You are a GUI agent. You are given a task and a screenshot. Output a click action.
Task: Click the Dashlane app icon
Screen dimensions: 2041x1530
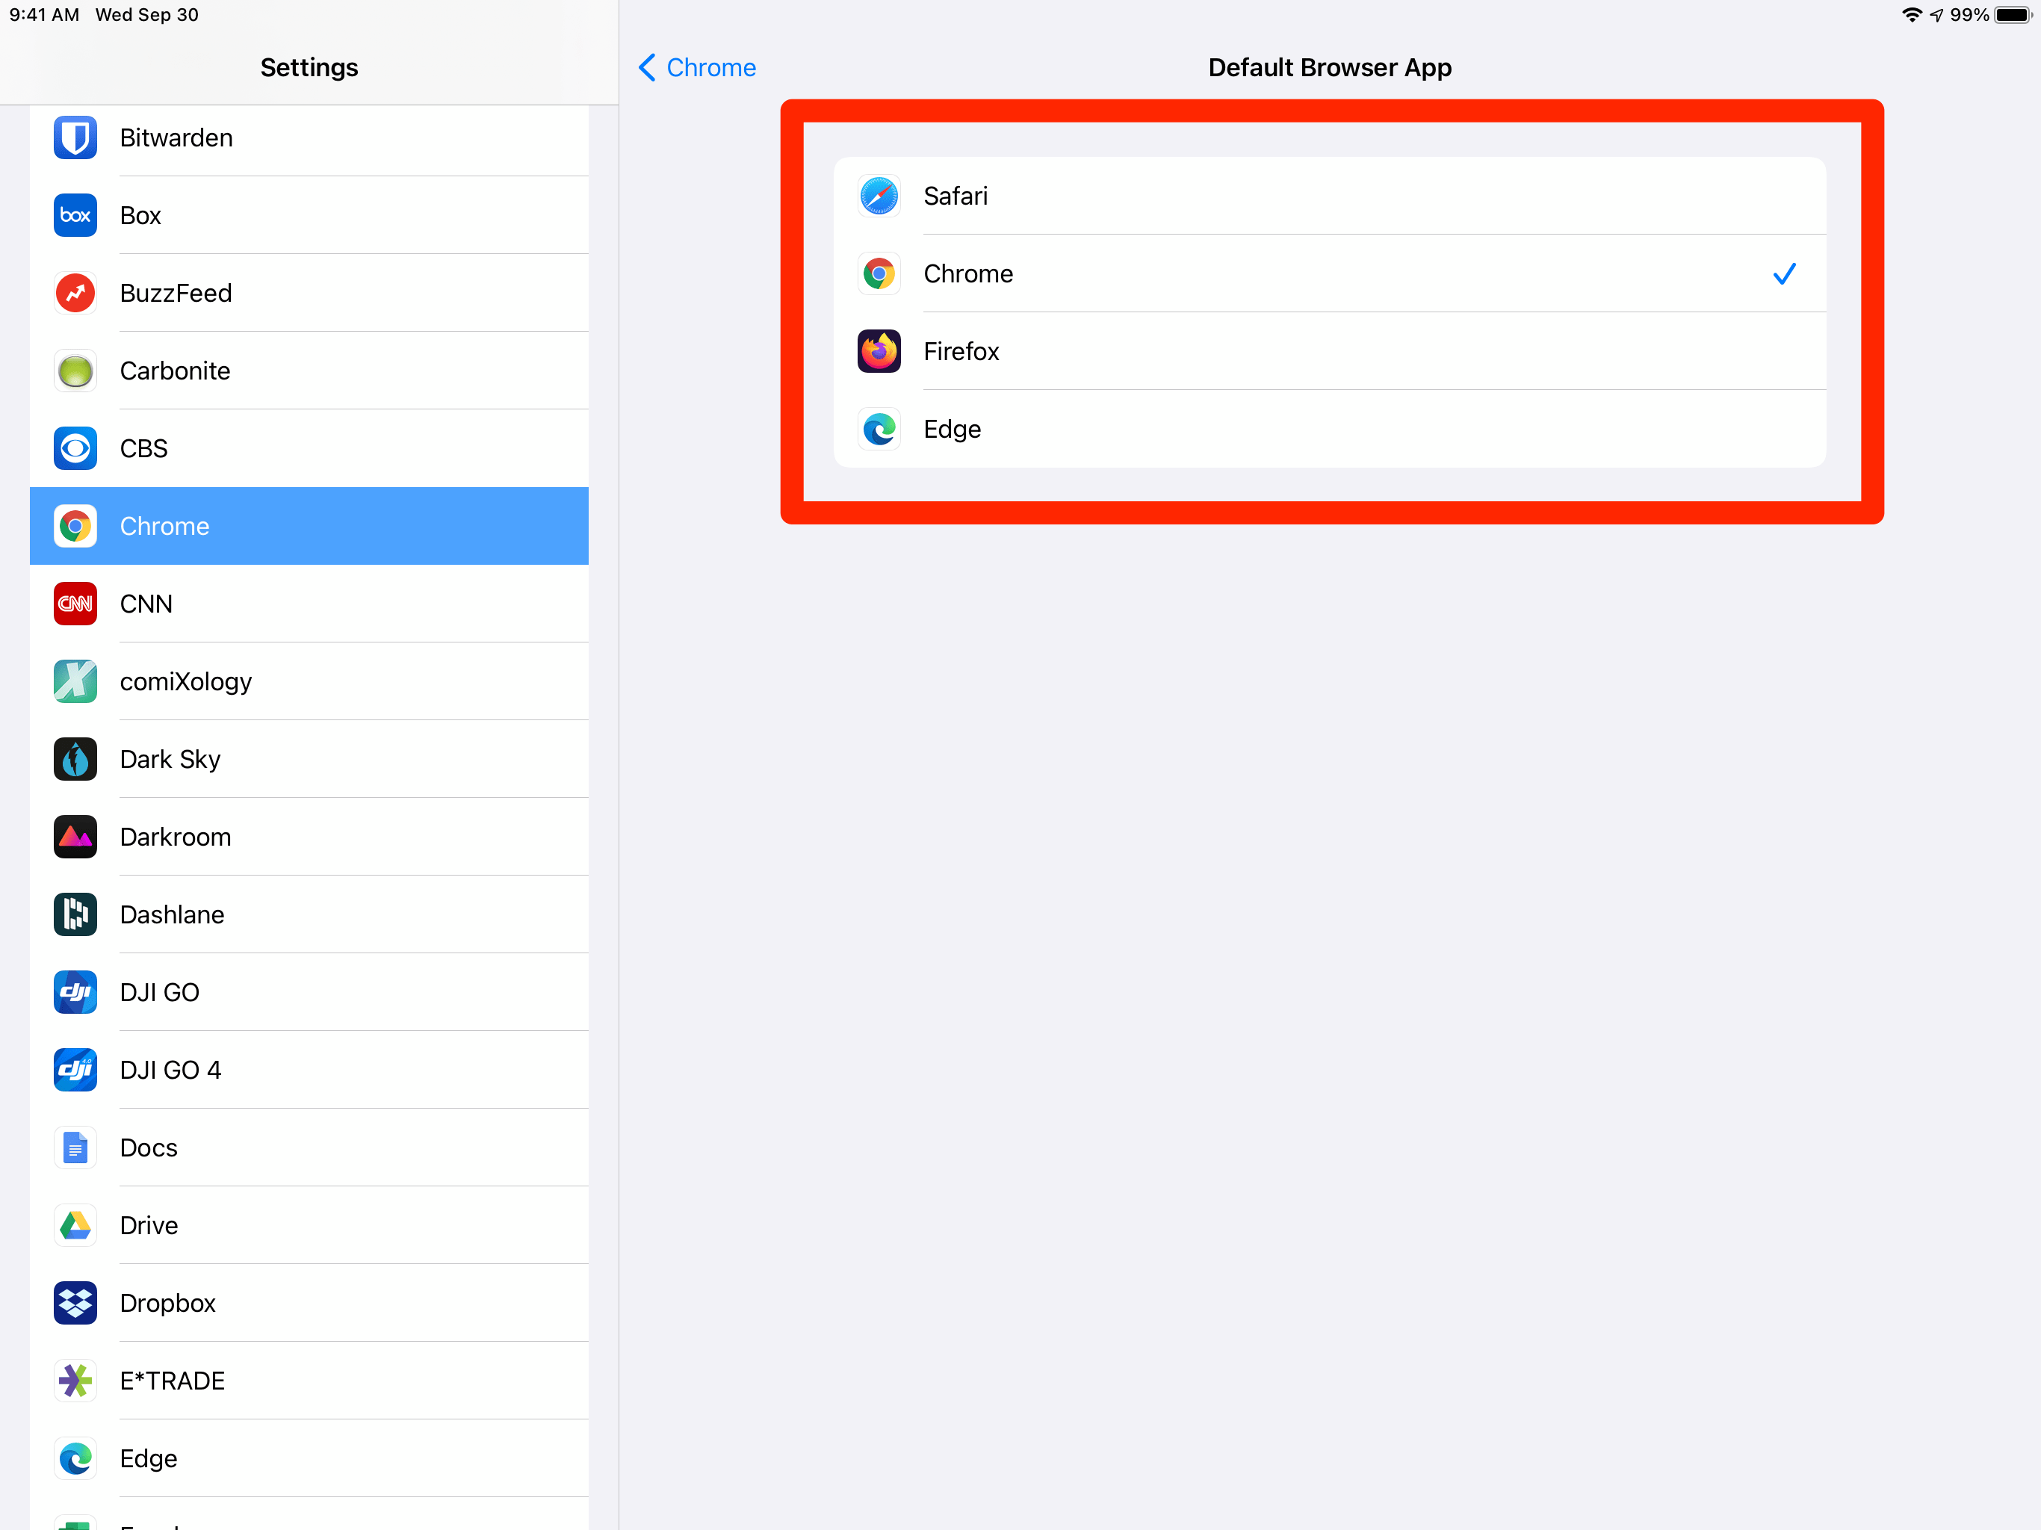point(75,914)
